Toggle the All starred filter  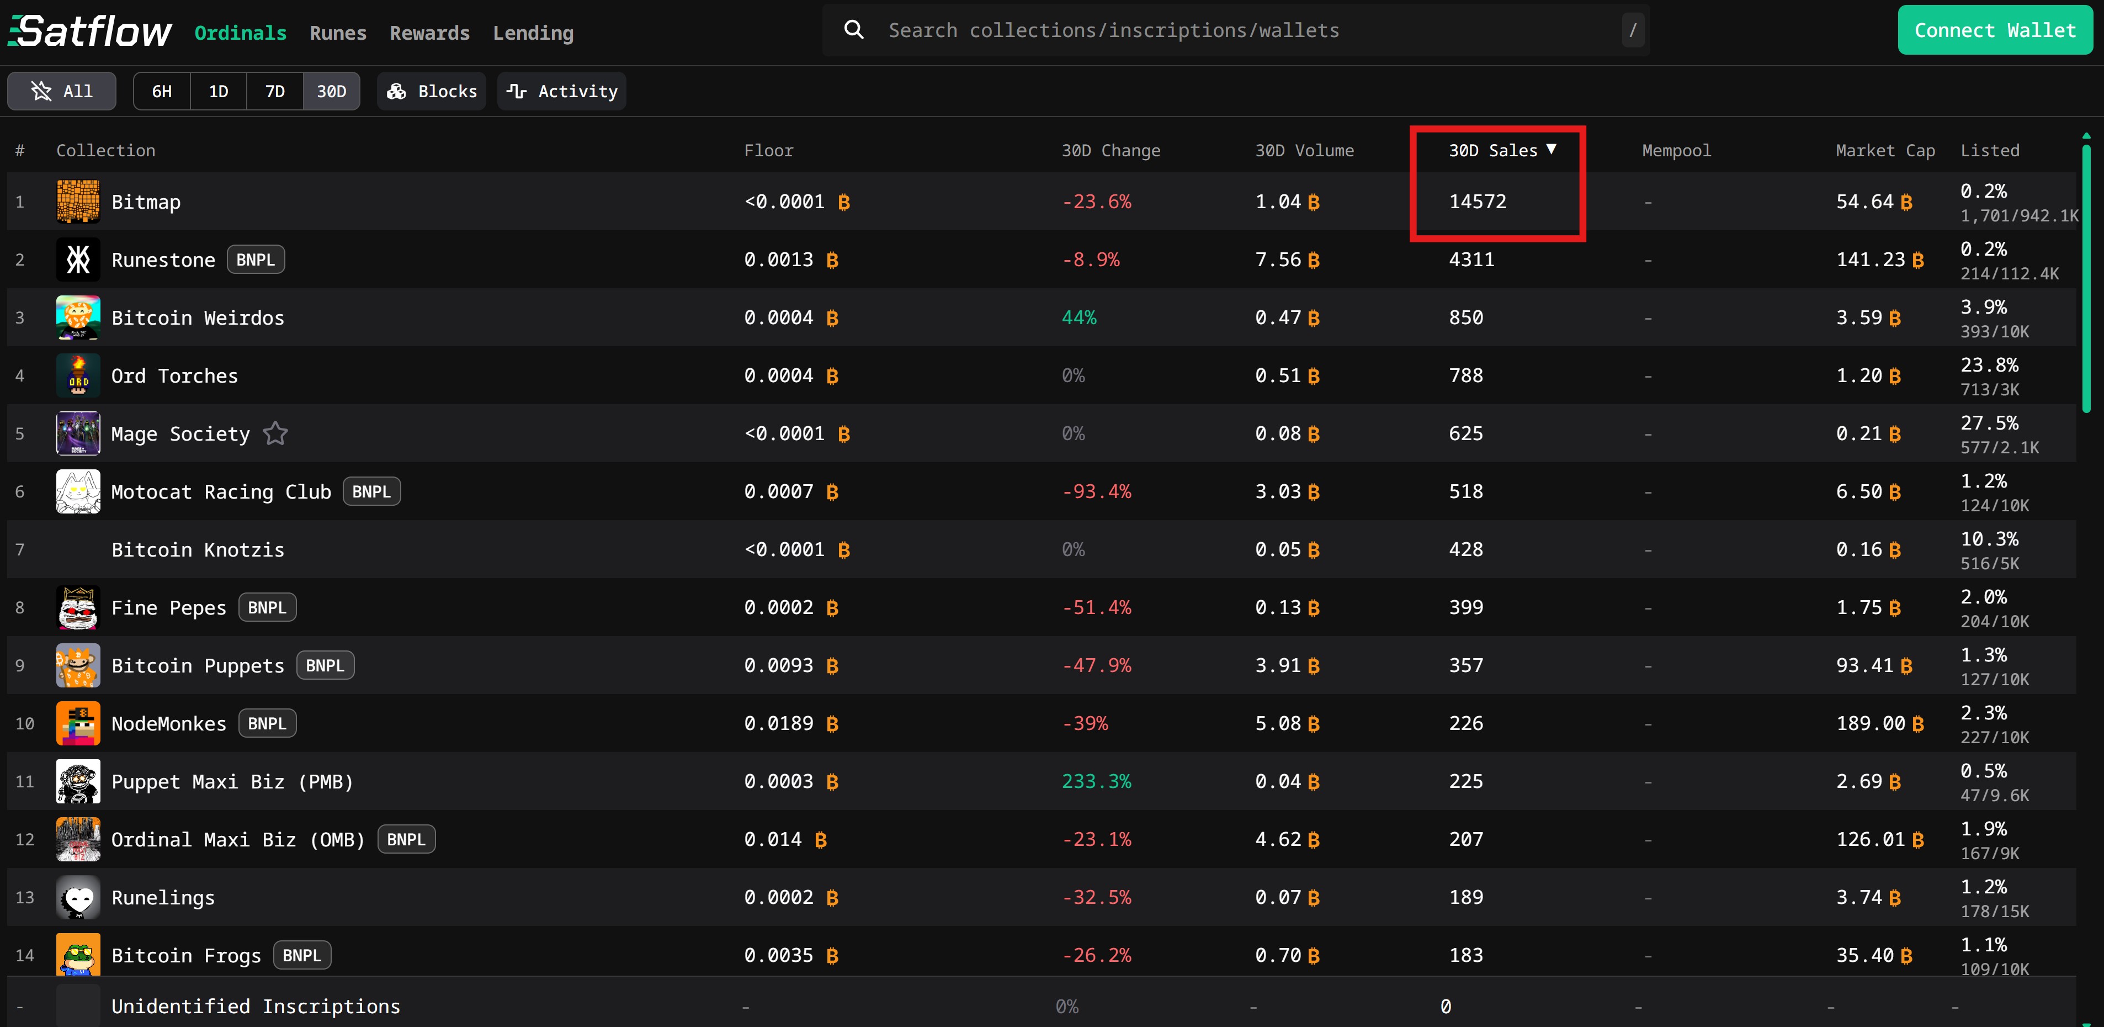(62, 92)
